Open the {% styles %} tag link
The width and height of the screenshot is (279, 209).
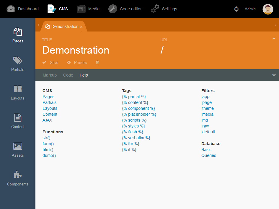(x=133, y=126)
